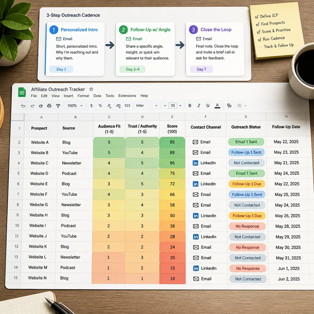
Task: Open Website I's No Response status chip
Action: point(247,226)
